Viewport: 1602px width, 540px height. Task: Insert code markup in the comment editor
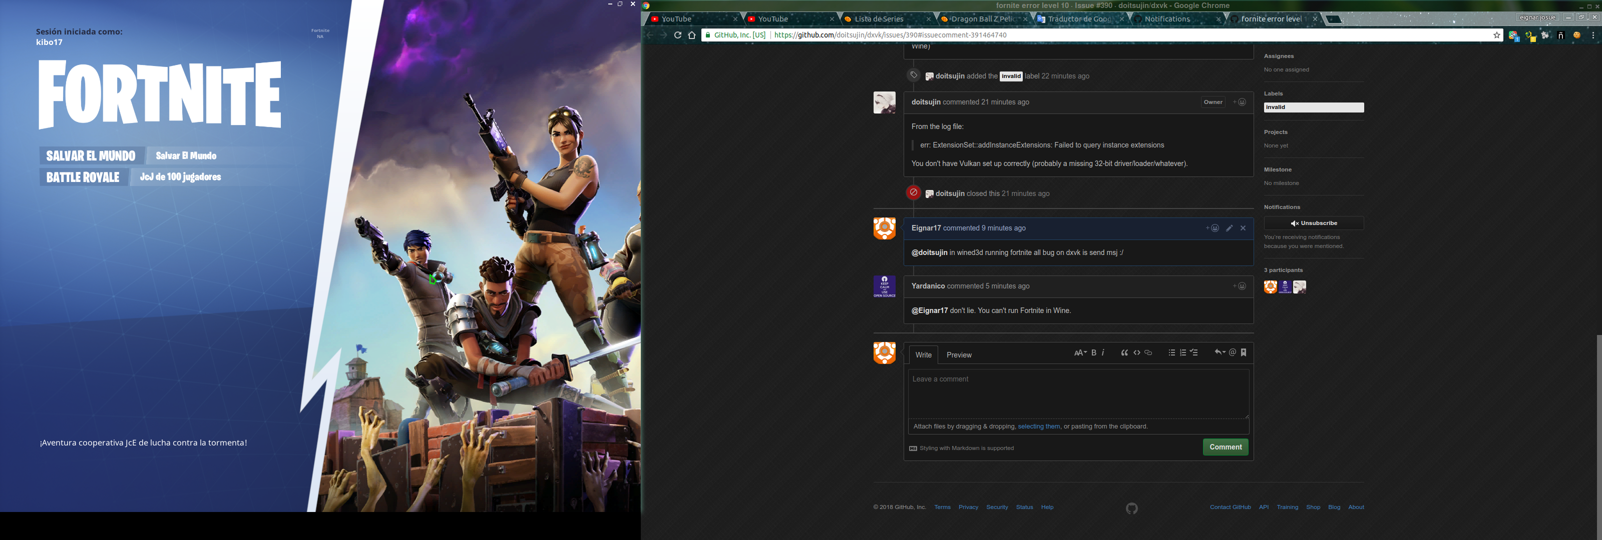(1137, 352)
